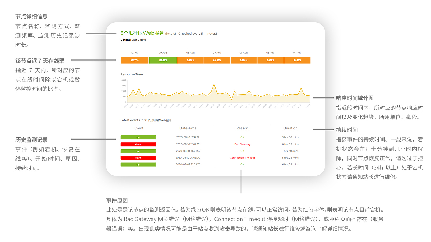This screenshot has height=242, width=431.
Task: Click the 'Uptime: Last 7 days' label
Action: click(133, 40)
